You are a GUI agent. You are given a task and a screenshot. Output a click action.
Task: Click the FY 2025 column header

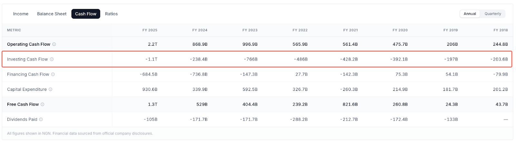tap(150, 30)
